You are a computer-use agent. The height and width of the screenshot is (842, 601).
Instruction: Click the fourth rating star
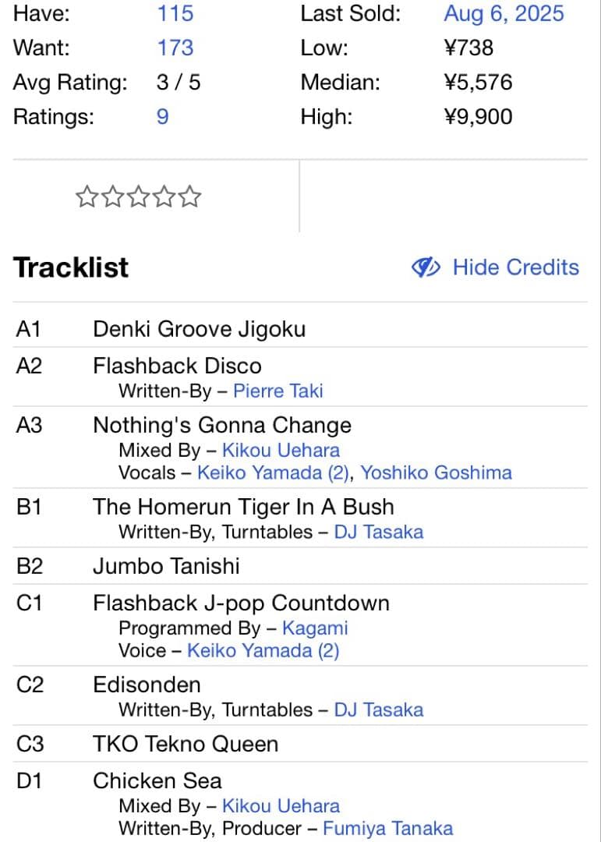click(164, 197)
